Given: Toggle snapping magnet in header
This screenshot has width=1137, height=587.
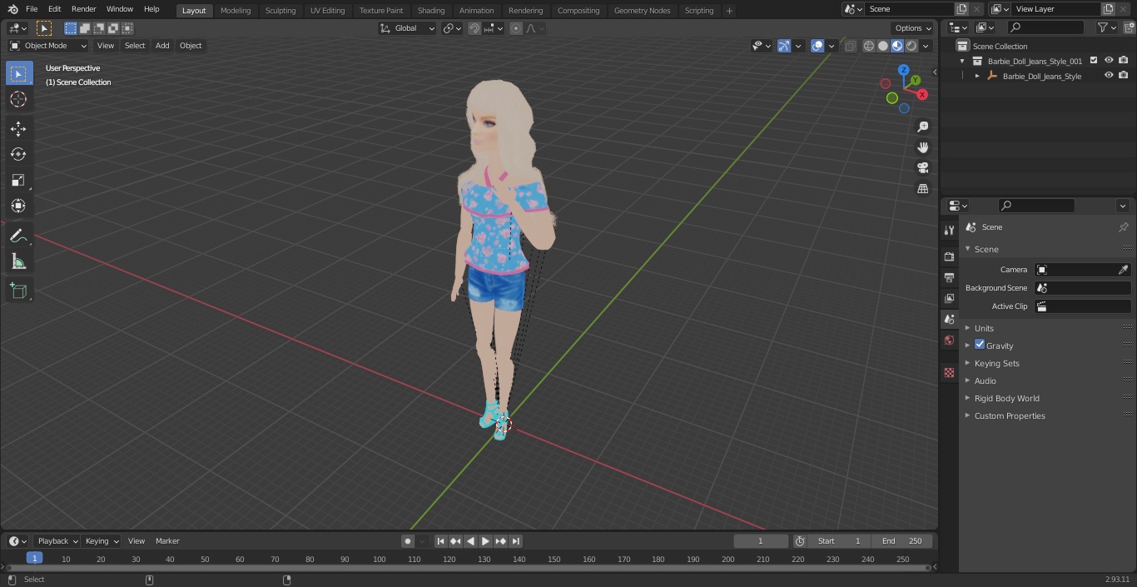Looking at the screenshot, I should pos(474,28).
